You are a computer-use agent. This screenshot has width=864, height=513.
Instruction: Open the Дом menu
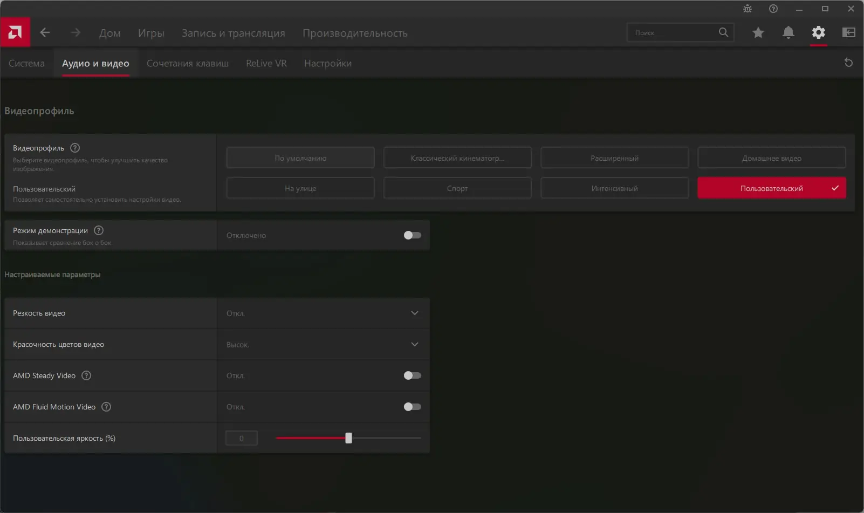(110, 33)
